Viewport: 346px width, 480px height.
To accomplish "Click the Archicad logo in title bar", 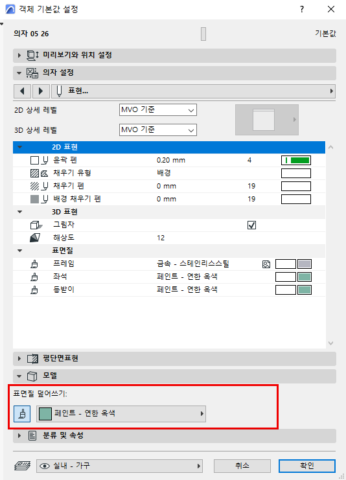I will (10, 9).
